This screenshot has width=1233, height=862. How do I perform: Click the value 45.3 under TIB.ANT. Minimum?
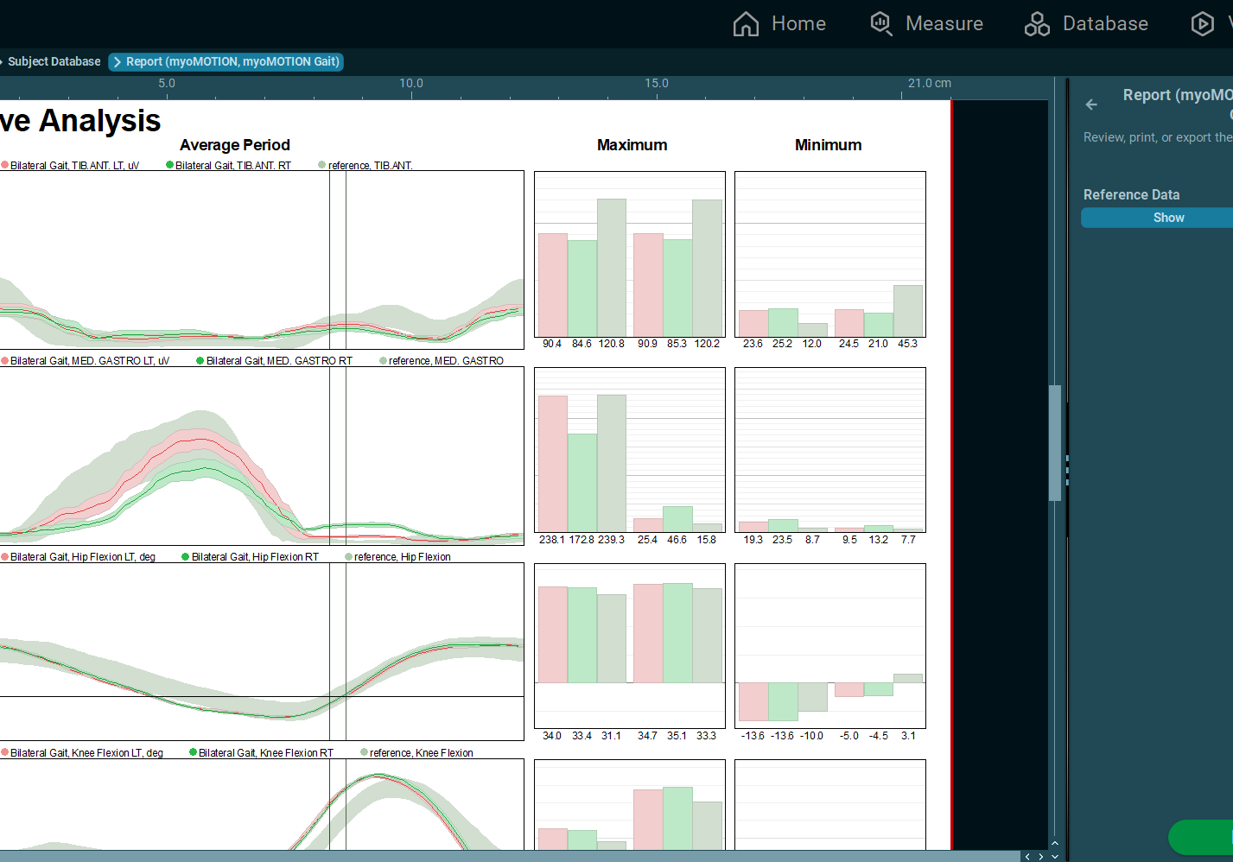pos(907,344)
